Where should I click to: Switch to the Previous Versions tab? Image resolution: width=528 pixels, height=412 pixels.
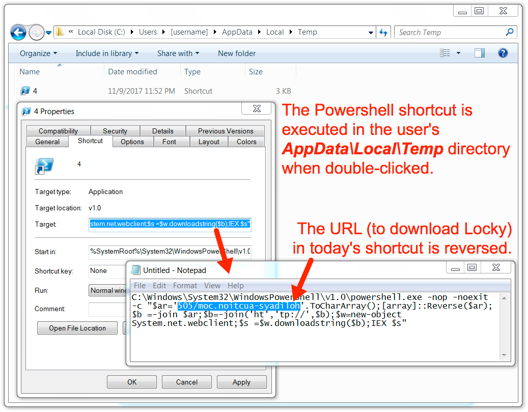(225, 131)
